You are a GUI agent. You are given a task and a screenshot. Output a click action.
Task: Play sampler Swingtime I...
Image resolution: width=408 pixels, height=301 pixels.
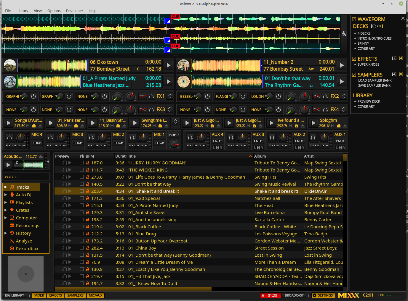click(x=135, y=123)
